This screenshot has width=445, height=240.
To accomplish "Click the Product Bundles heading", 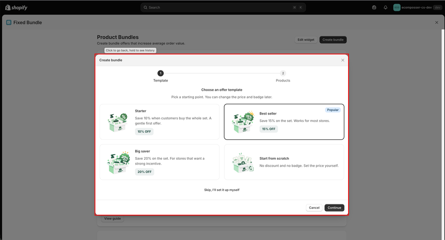I will 118,37.
